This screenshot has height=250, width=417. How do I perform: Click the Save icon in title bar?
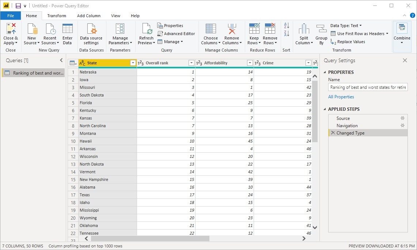18,5
